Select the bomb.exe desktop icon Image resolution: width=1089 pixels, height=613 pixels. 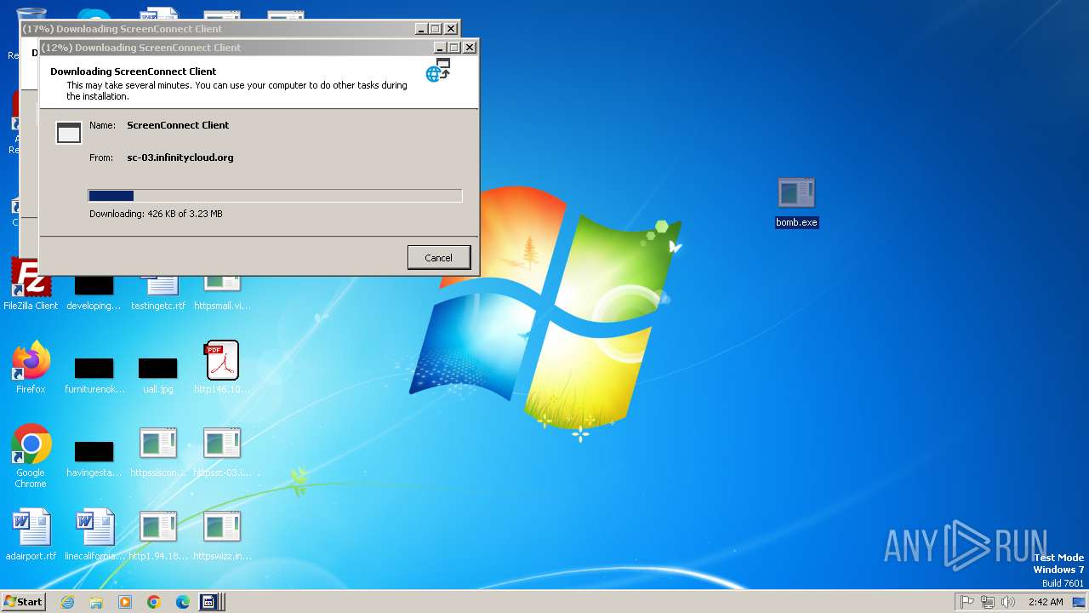pos(796,203)
